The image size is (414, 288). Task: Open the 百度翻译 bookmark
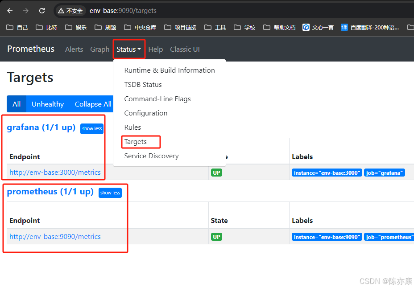click(370, 28)
